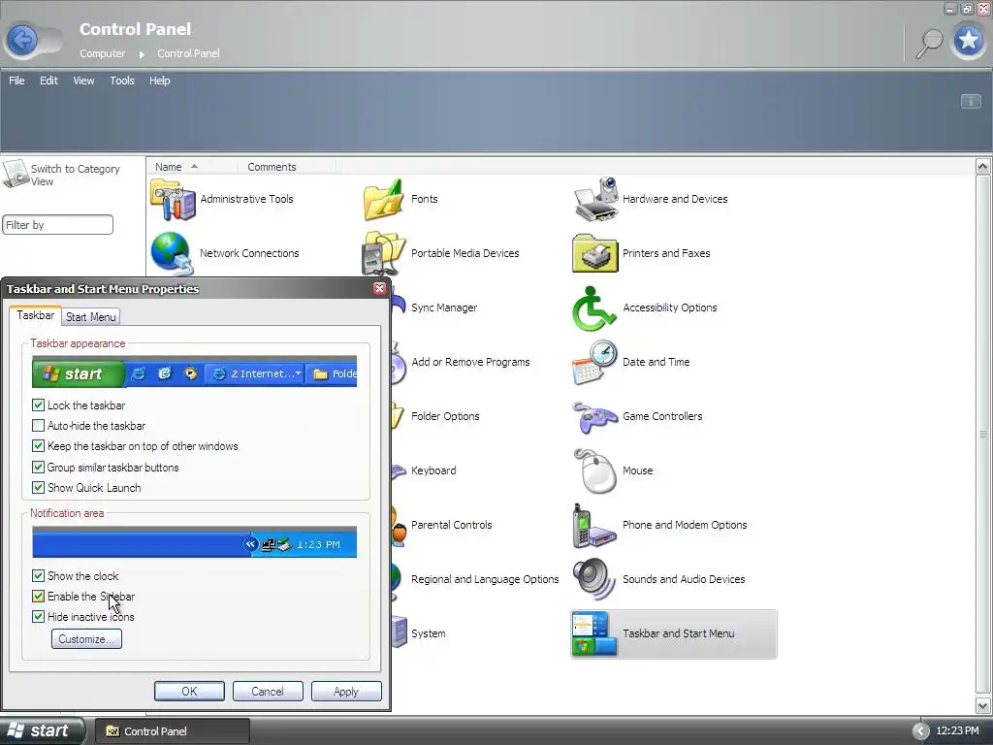This screenshot has height=745, width=993.
Task: Open the Help menu
Action: coord(160,81)
